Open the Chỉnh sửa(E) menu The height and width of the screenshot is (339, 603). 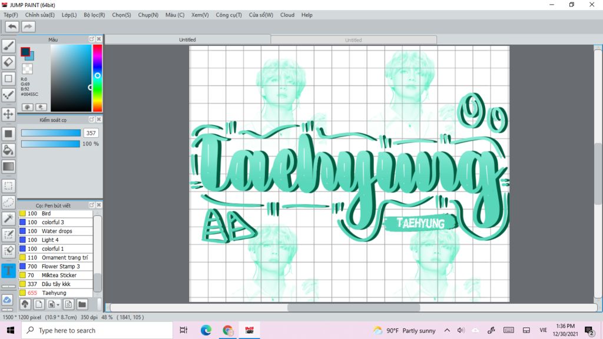pyautogui.click(x=39, y=15)
